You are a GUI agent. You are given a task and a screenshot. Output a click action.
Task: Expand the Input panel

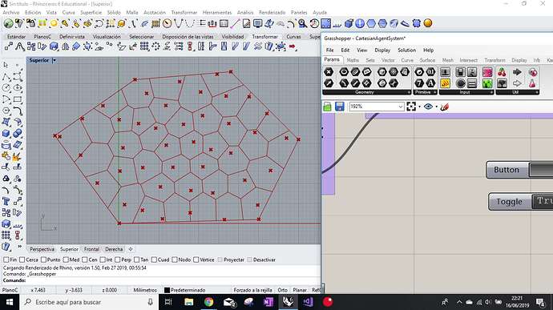(x=491, y=92)
